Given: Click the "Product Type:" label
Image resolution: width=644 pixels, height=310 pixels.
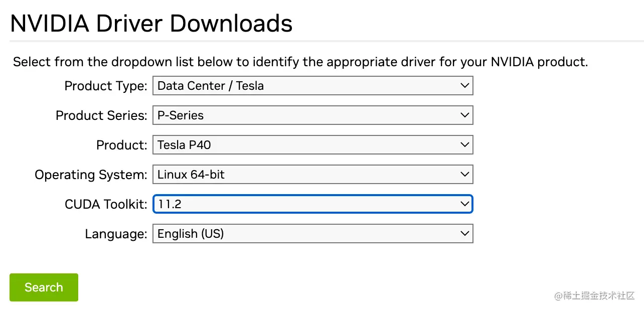Looking at the screenshot, I should 106,86.
